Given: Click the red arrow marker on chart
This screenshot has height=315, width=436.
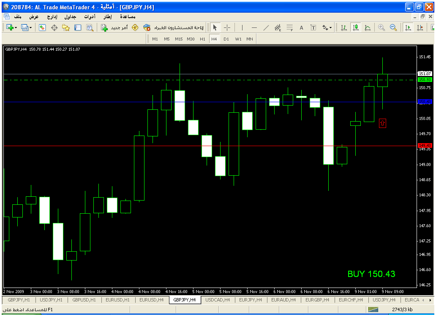Looking at the screenshot, I should [x=382, y=123].
